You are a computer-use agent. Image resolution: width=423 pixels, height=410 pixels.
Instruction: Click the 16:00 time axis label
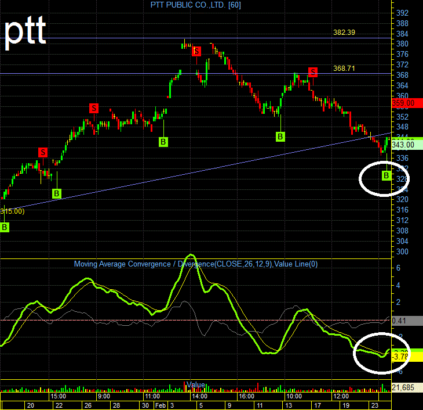click(x=247, y=397)
